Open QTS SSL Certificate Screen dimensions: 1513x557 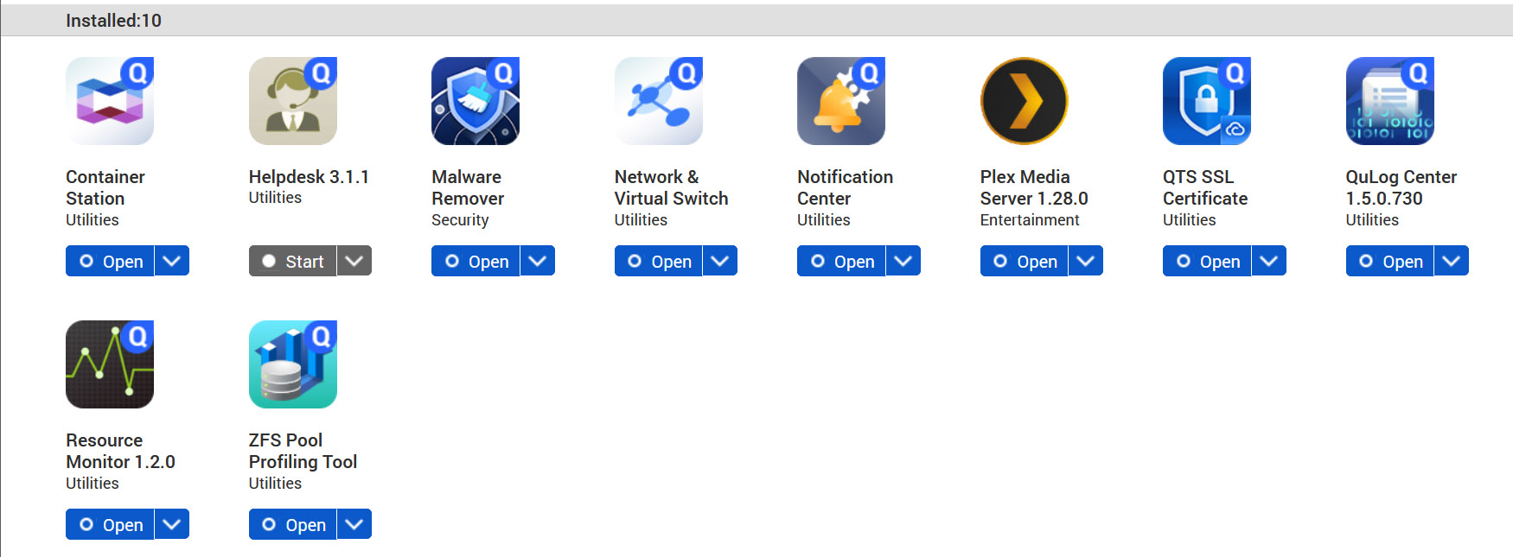tap(1207, 261)
